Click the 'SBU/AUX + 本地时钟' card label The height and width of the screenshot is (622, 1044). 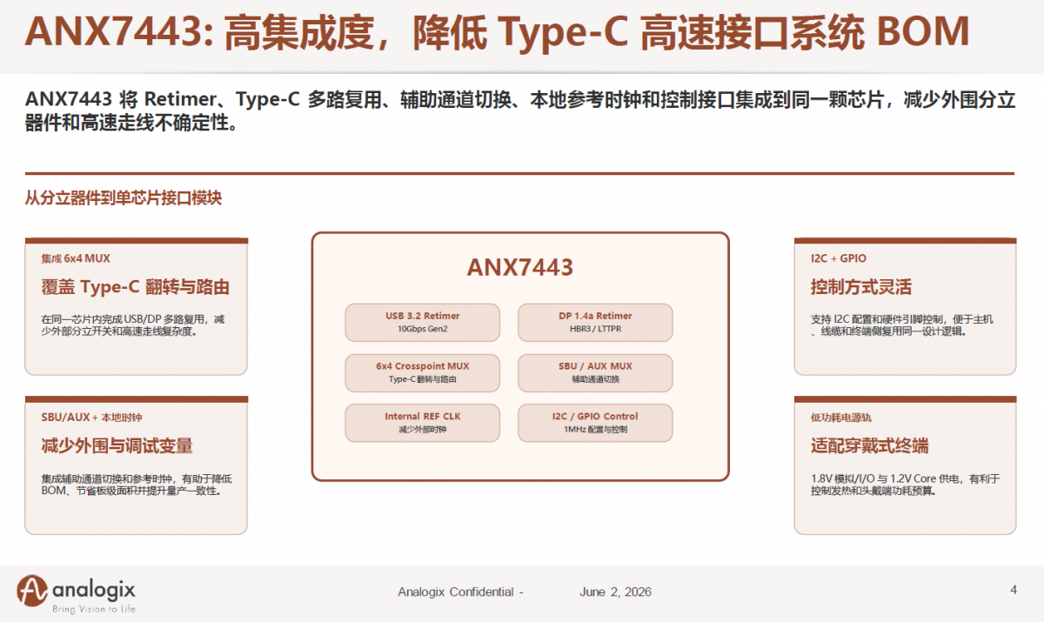pos(91,418)
